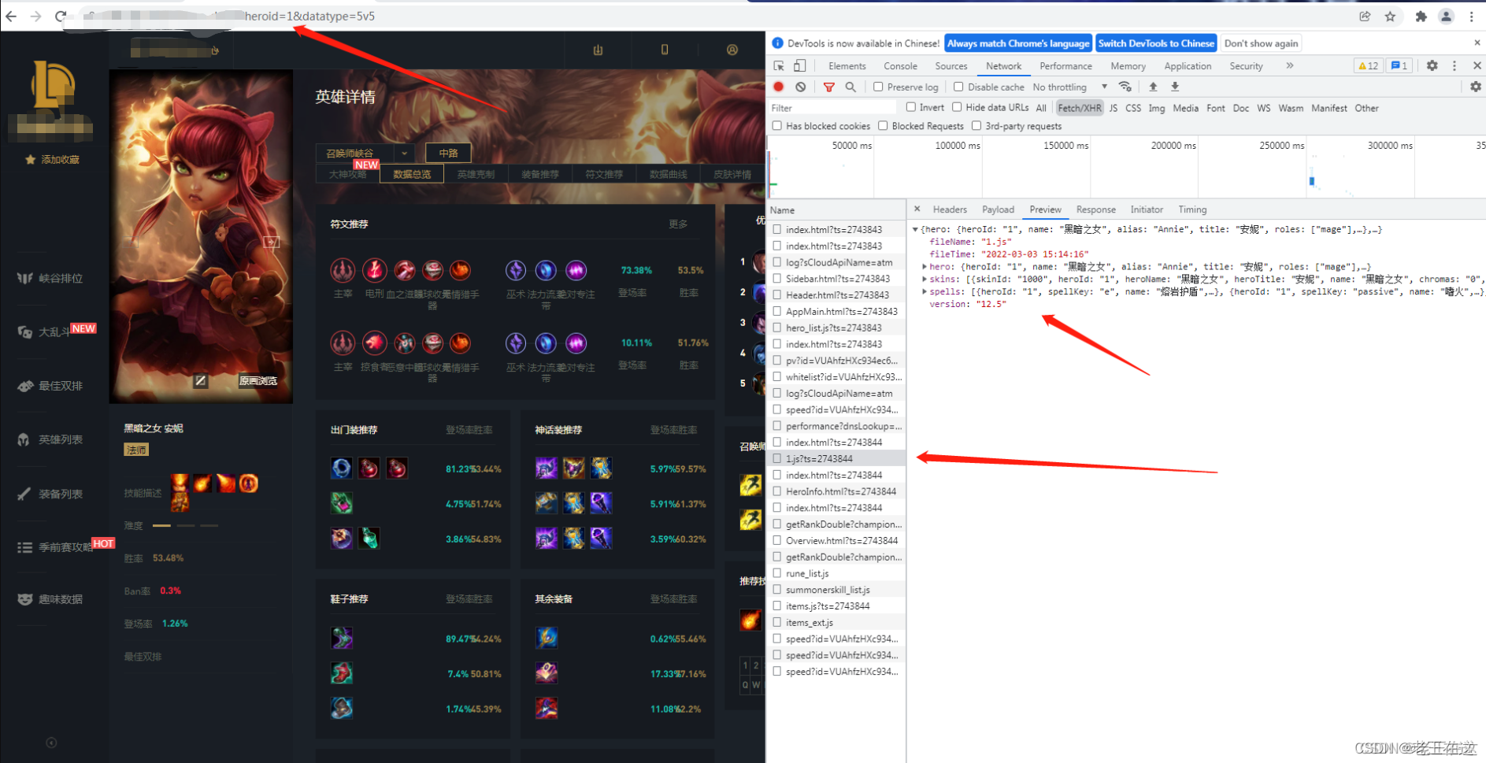Open network panel settings gear
Viewport: 1486px width, 763px height.
(x=1476, y=87)
